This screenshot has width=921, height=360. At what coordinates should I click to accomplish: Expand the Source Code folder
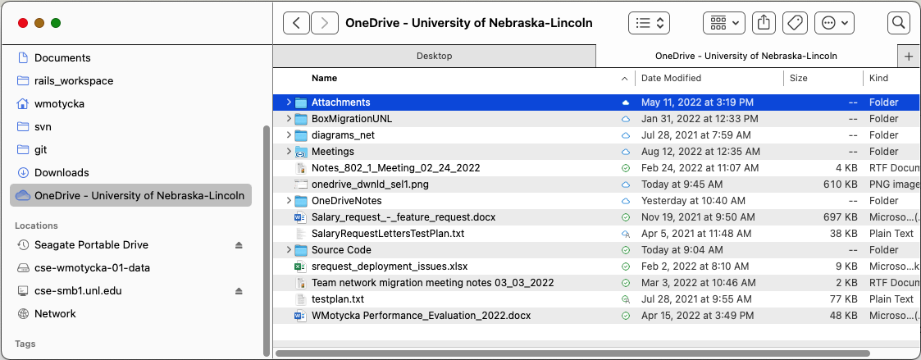289,250
